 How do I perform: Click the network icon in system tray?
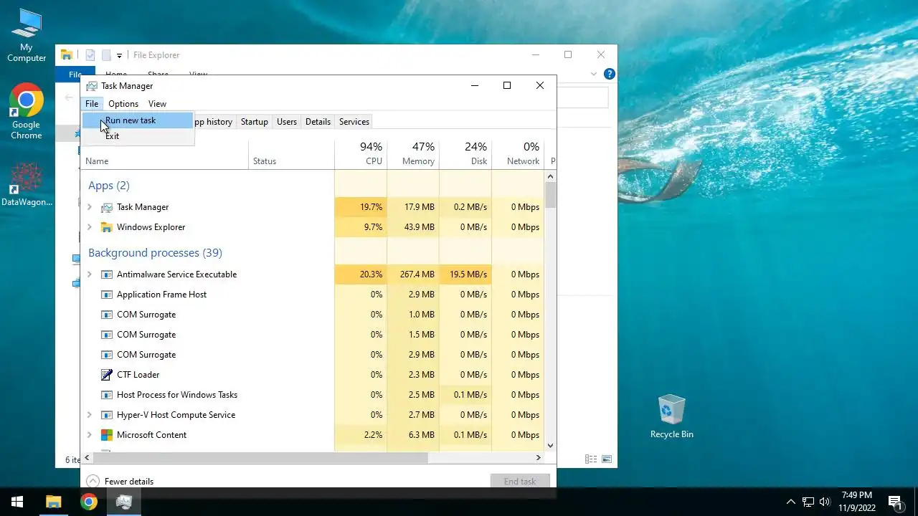(x=808, y=502)
